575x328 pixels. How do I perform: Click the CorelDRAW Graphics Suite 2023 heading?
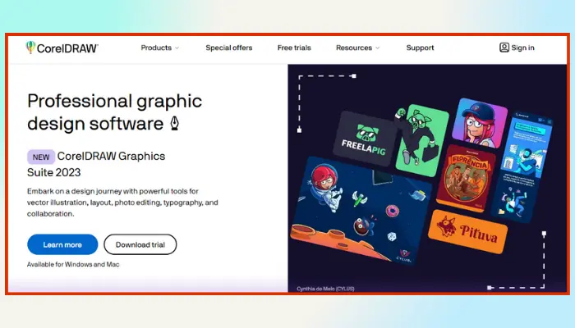click(x=96, y=164)
